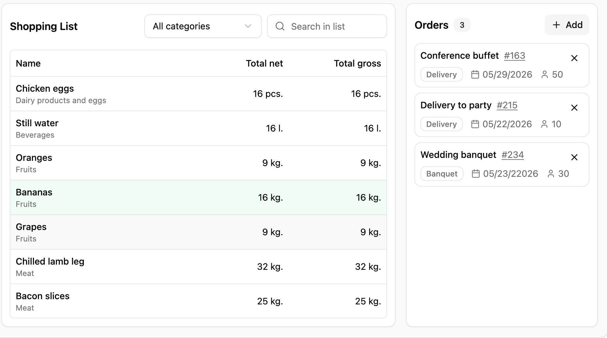The height and width of the screenshot is (338, 607).
Task: Click Total net 32 kg. value
Action: pyautogui.click(x=270, y=267)
